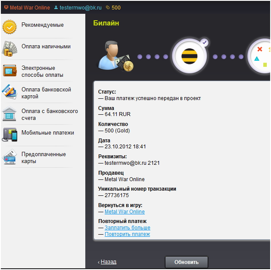This screenshot has width=271, height=270.
Task: Click the user icon before testermwo@bk.ru
Action: 56,7
